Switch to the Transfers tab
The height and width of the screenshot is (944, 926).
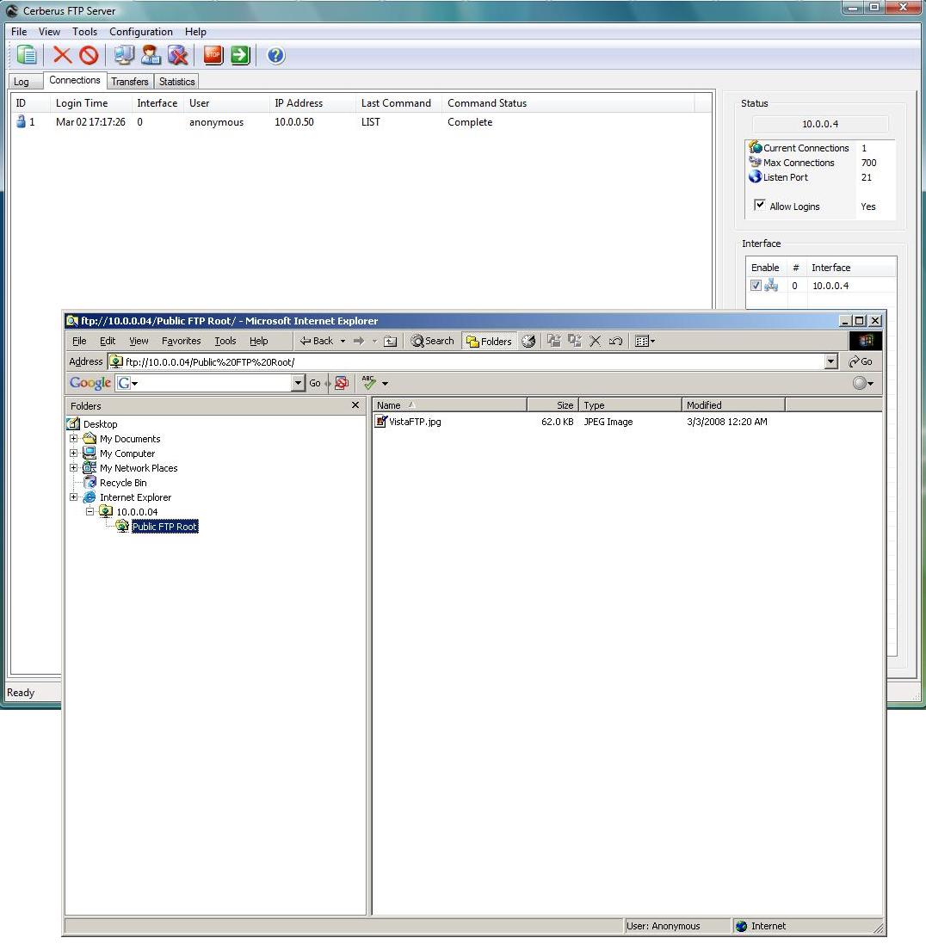(130, 82)
